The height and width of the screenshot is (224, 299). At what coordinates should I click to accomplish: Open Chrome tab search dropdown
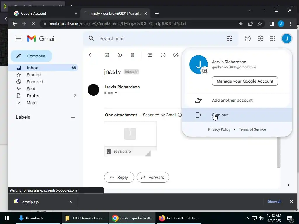point(250,10)
